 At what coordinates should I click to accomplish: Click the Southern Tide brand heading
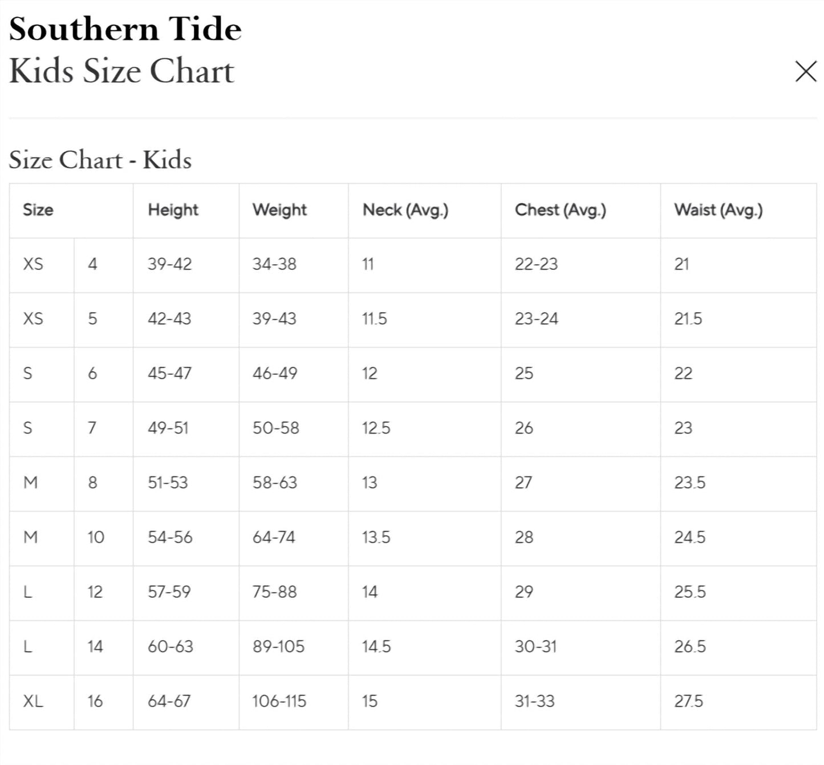[127, 30]
